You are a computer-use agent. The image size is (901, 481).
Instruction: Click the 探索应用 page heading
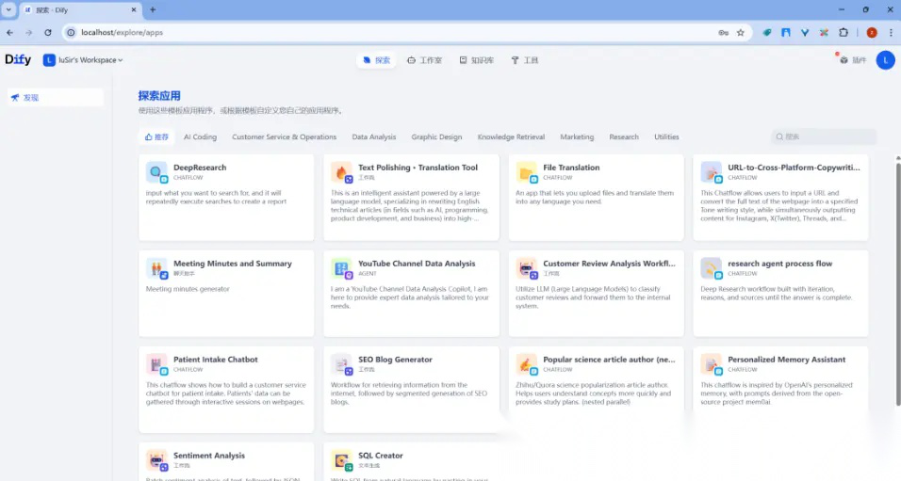(159, 96)
